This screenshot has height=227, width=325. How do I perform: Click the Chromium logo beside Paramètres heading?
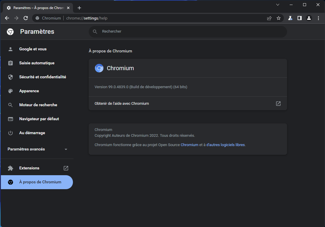10,32
